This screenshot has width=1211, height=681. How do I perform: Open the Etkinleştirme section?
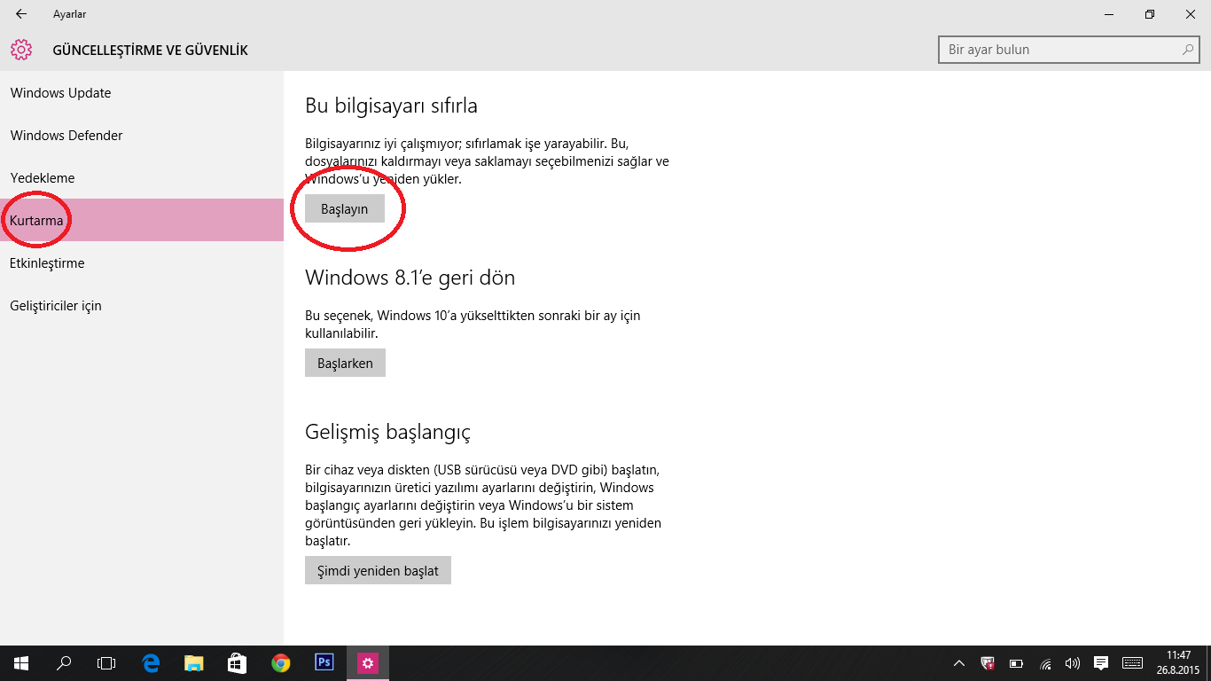142,263
